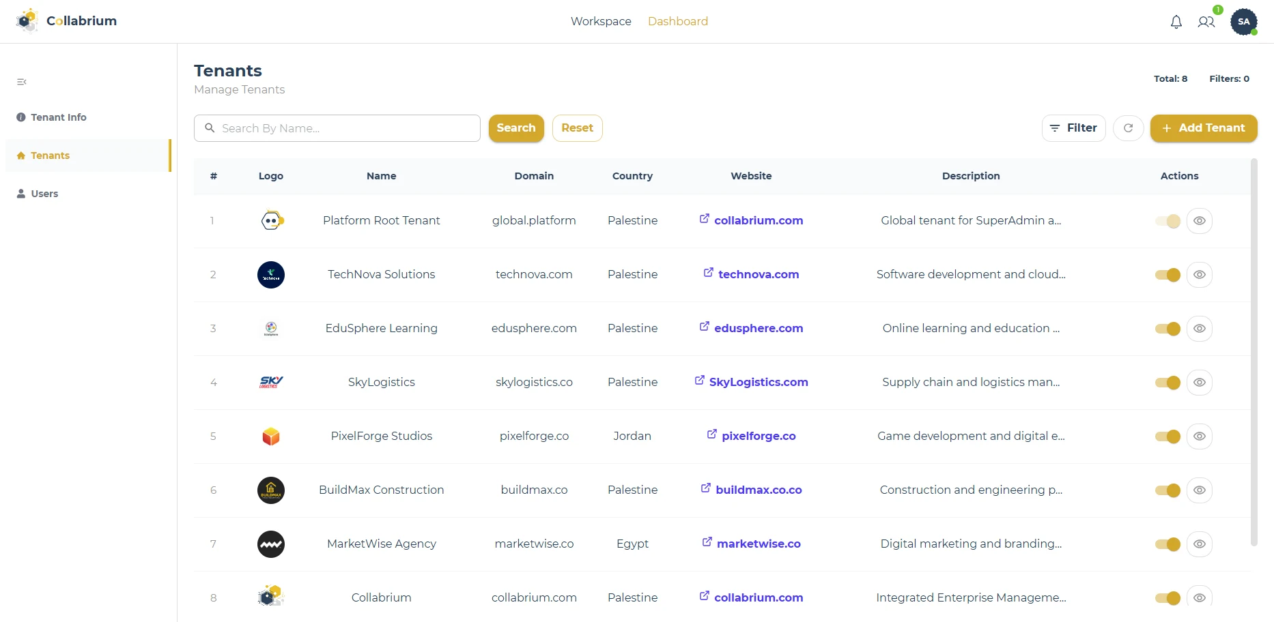This screenshot has height=622, width=1274.
Task: Open Users in sidebar
Action: coord(87,194)
